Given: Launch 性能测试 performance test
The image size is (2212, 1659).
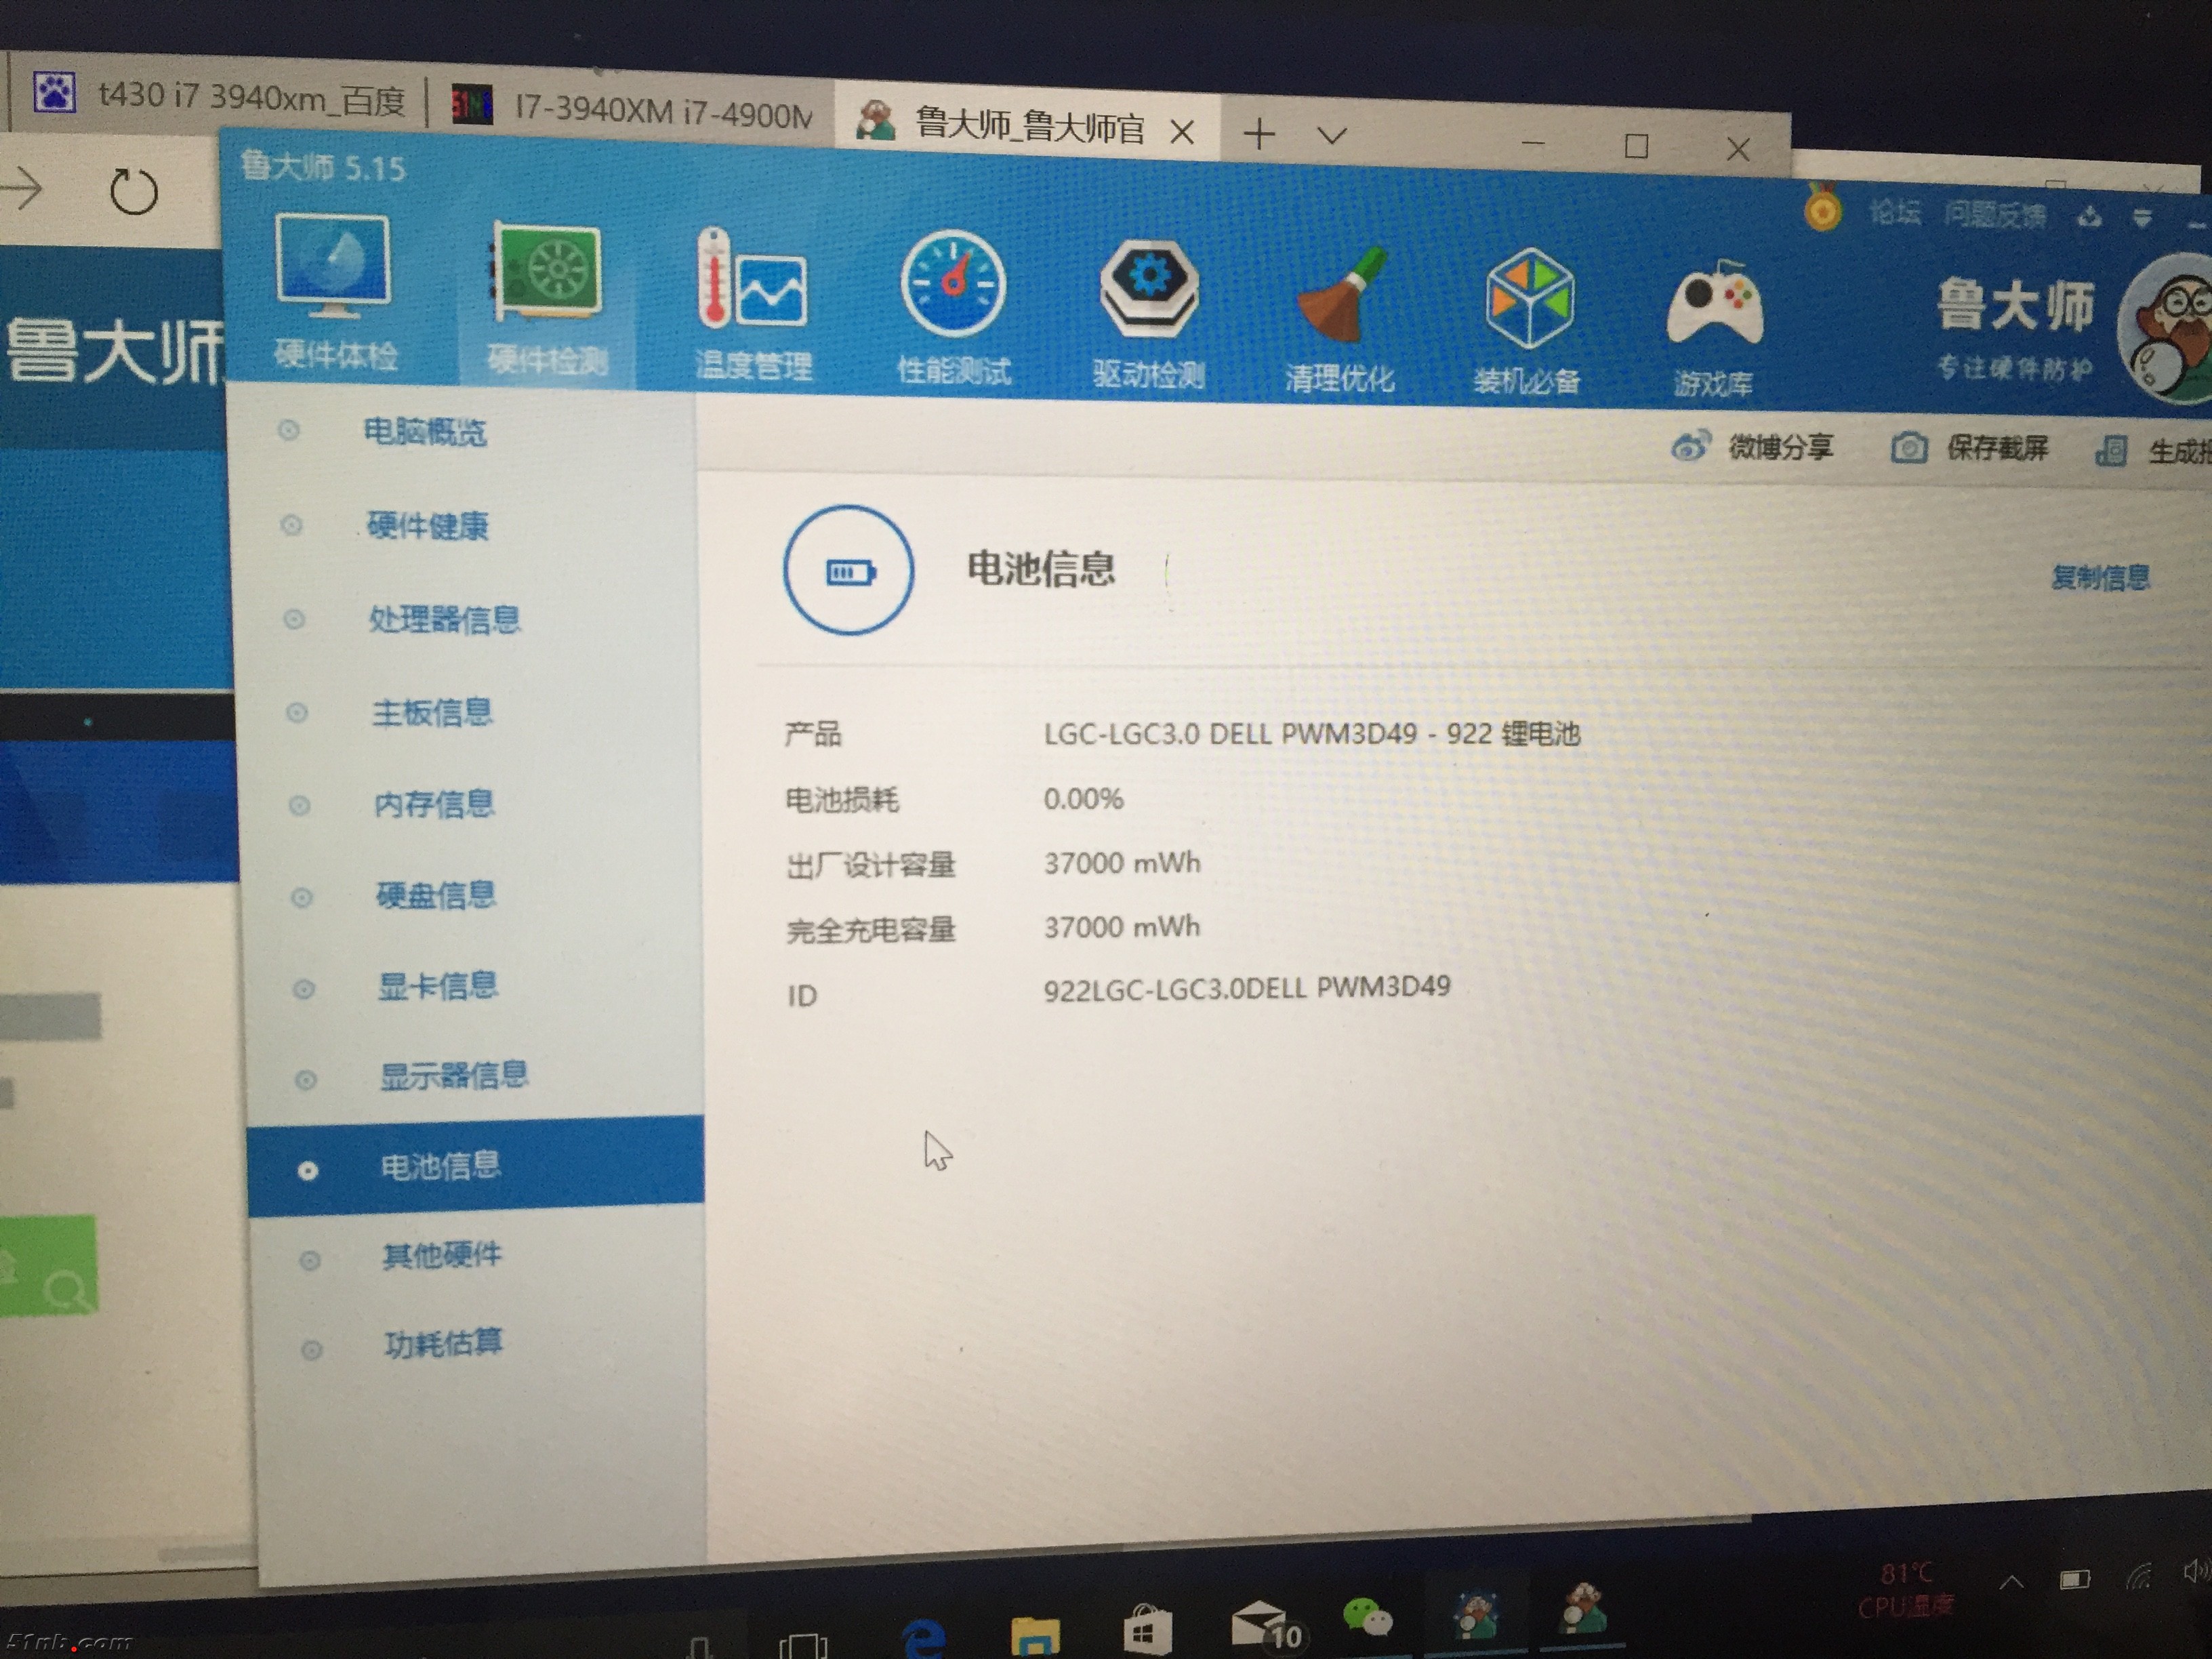Looking at the screenshot, I should tap(953, 308).
